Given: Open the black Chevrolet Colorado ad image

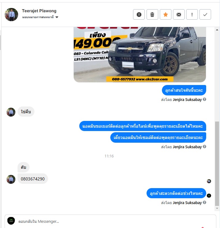Looking at the screenshot, I should tap(140, 55).
